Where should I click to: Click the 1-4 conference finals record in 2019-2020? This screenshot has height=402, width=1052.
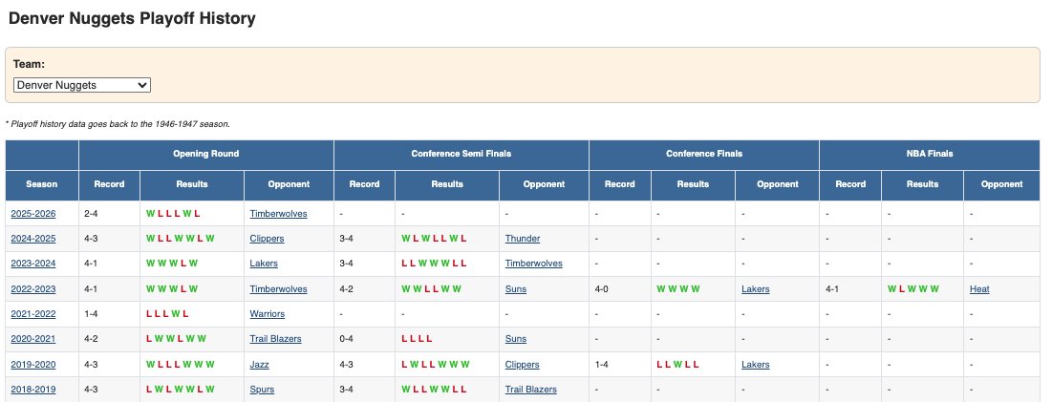click(x=602, y=365)
